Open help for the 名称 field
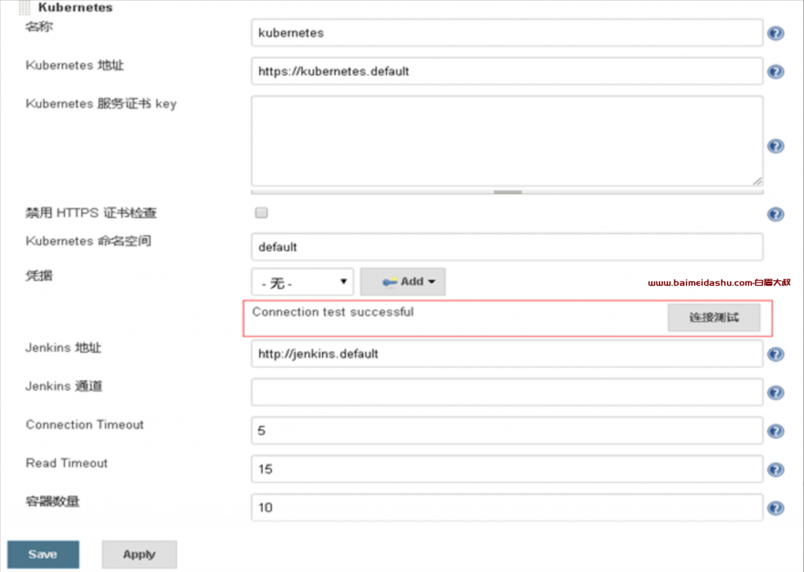Image resolution: width=804 pixels, height=572 pixels. 776,33
